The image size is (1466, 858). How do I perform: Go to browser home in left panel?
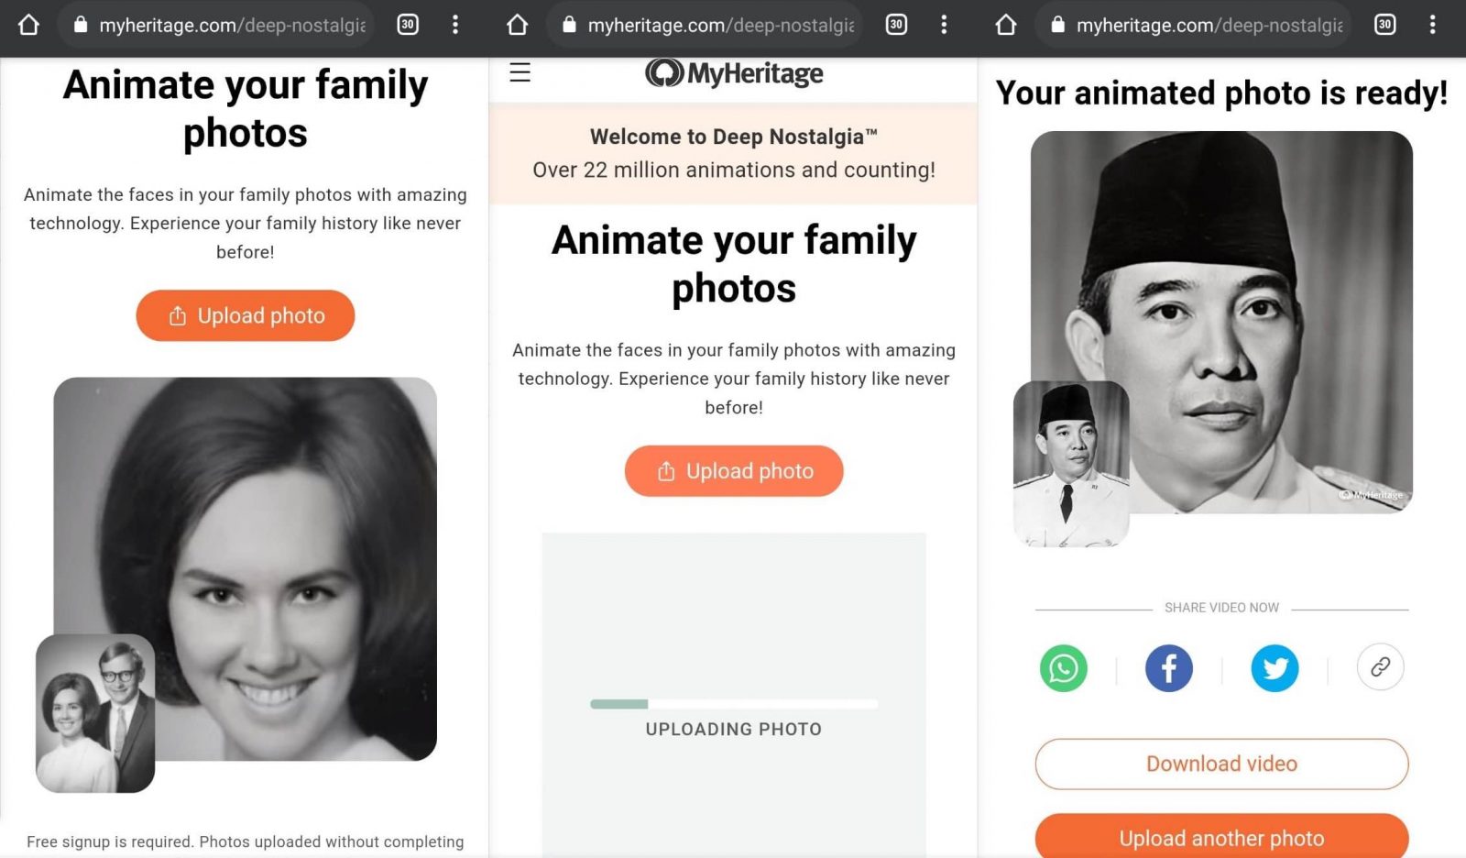28,25
